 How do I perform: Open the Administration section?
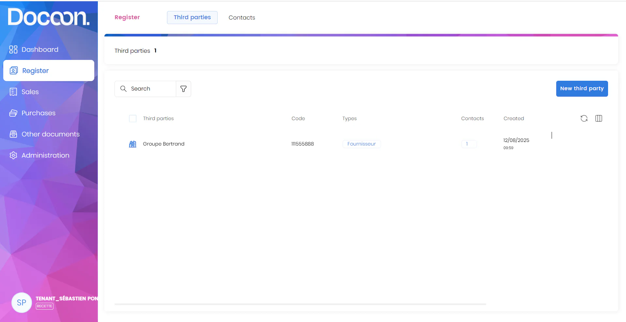45,155
